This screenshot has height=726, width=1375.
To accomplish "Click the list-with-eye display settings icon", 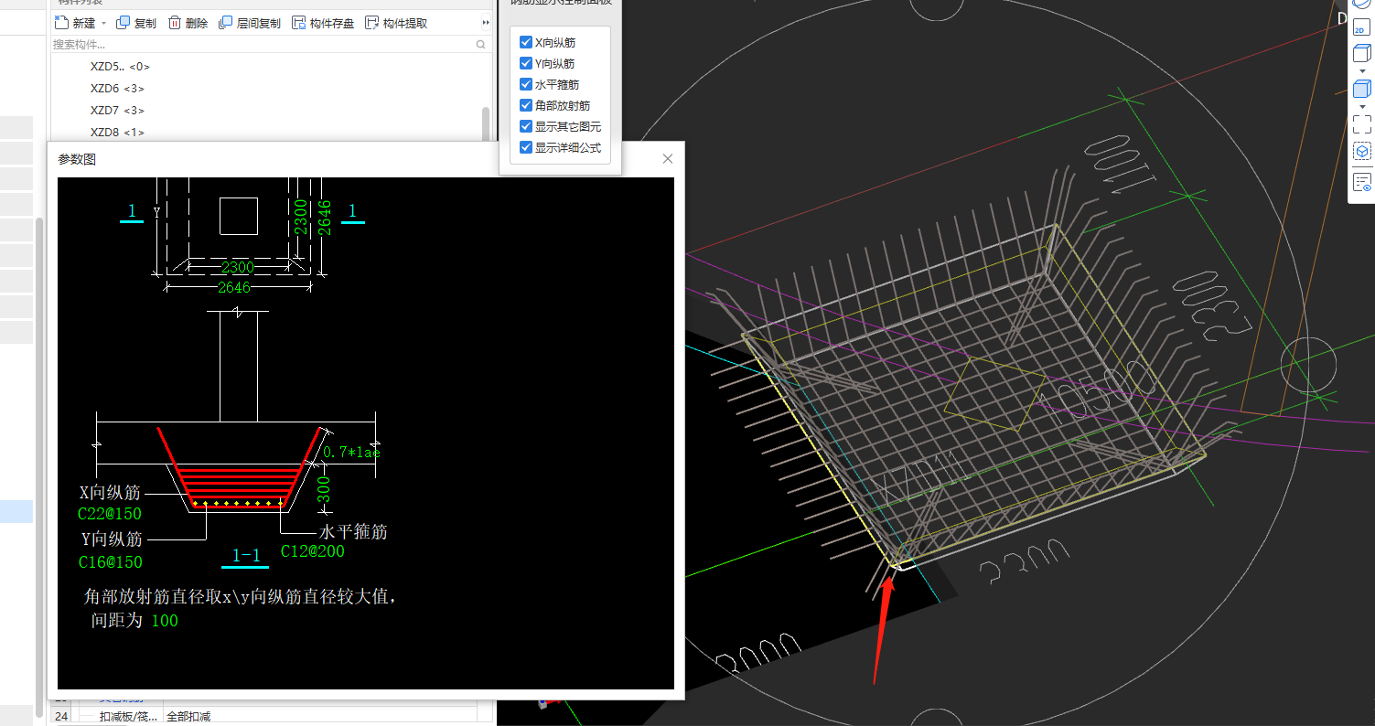I will point(1361,181).
